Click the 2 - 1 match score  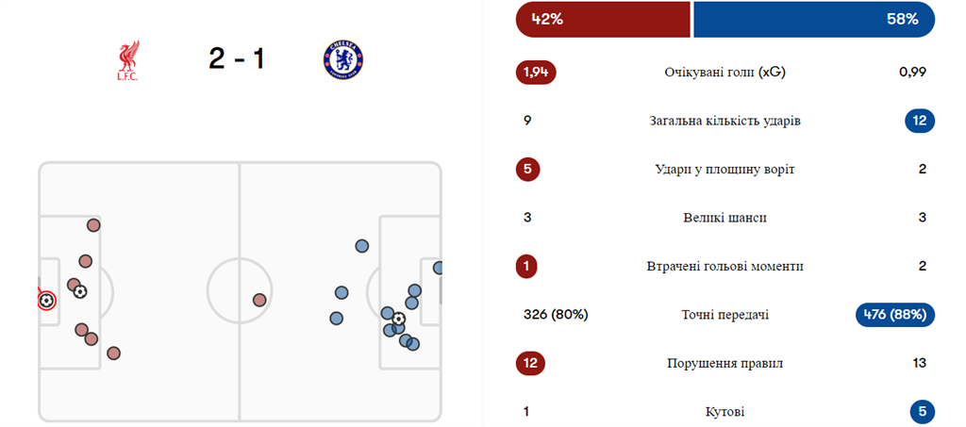click(x=237, y=59)
